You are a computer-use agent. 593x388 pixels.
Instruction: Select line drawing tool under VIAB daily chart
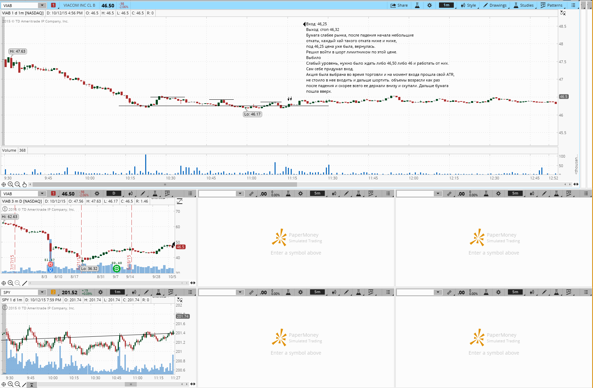pos(24,283)
